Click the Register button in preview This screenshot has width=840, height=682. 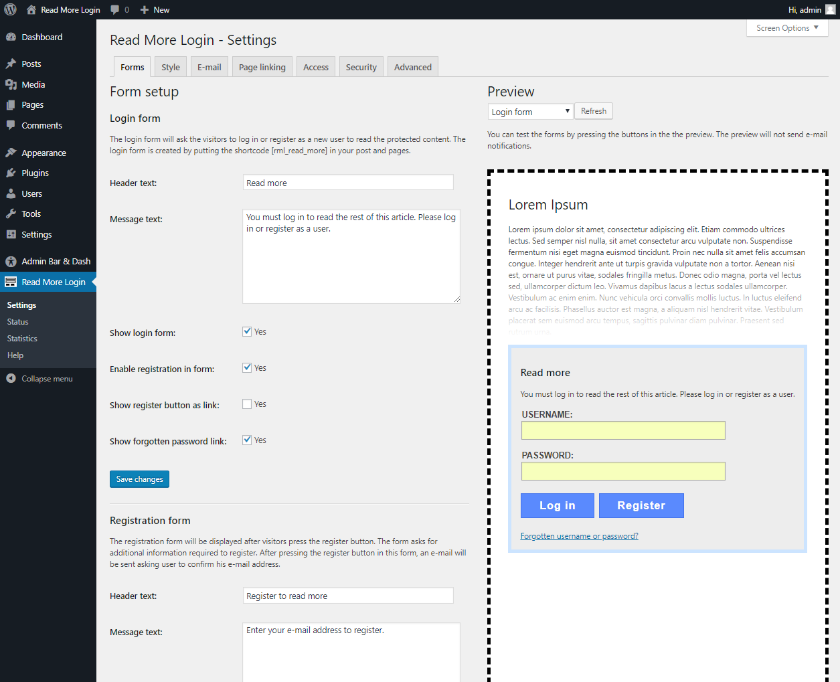pos(641,505)
